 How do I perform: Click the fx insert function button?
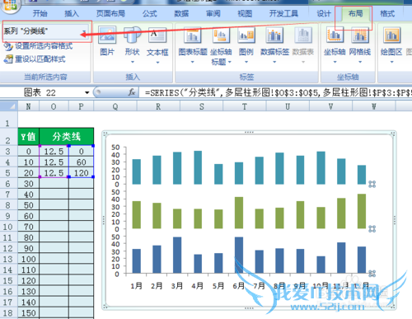click(x=132, y=92)
